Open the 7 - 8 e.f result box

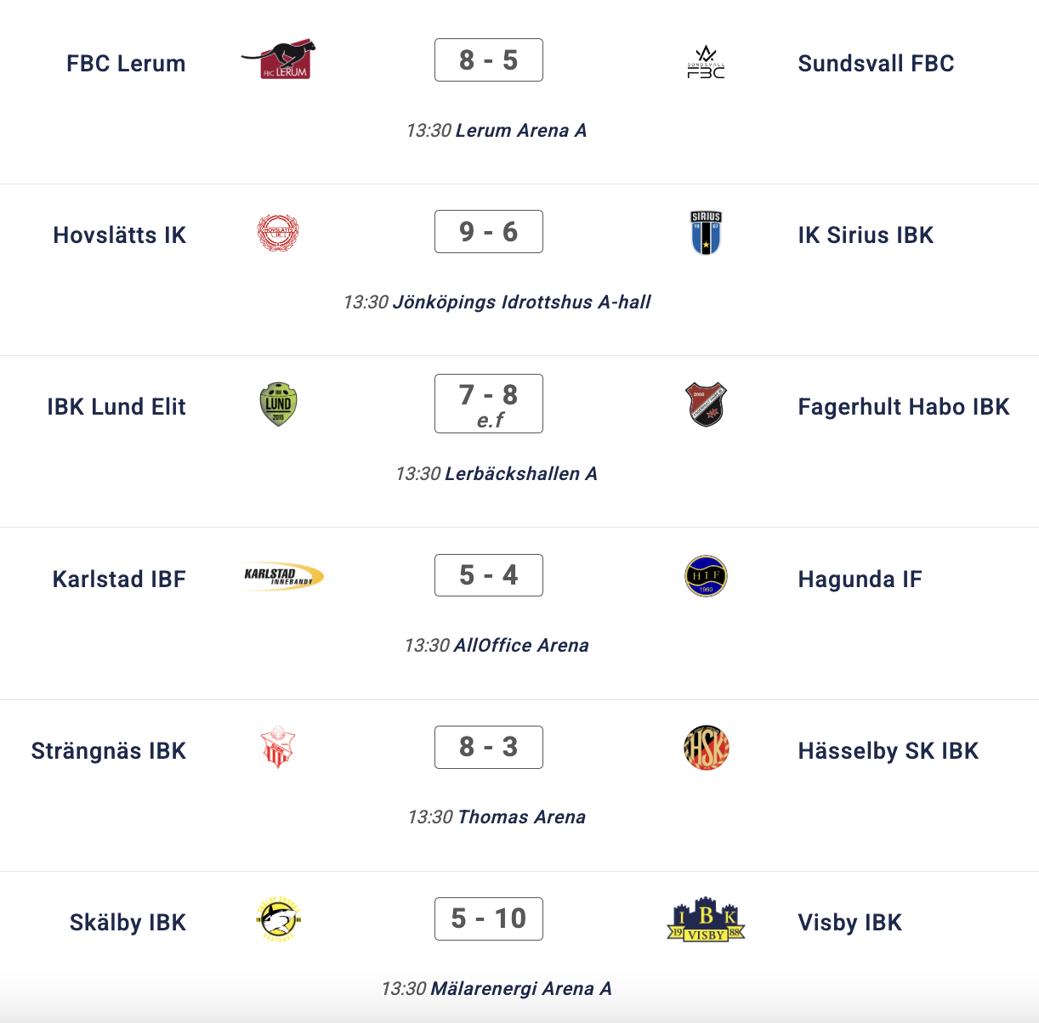[x=489, y=404]
